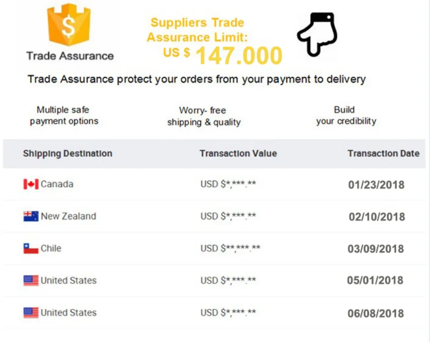Screen dimensions: 430x342
Task: Click the Suppliers Trade Assurance Limit heading
Action: [x=197, y=30]
